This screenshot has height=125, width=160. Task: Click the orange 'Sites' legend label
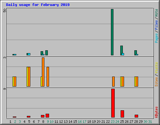157,82
